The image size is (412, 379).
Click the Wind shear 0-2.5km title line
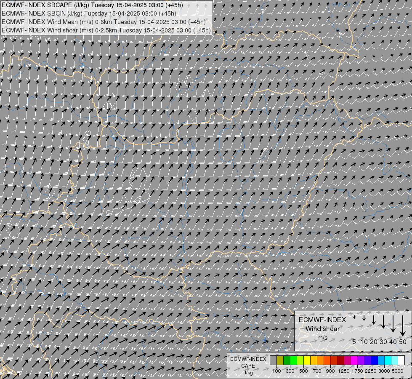click(x=106, y=30)
